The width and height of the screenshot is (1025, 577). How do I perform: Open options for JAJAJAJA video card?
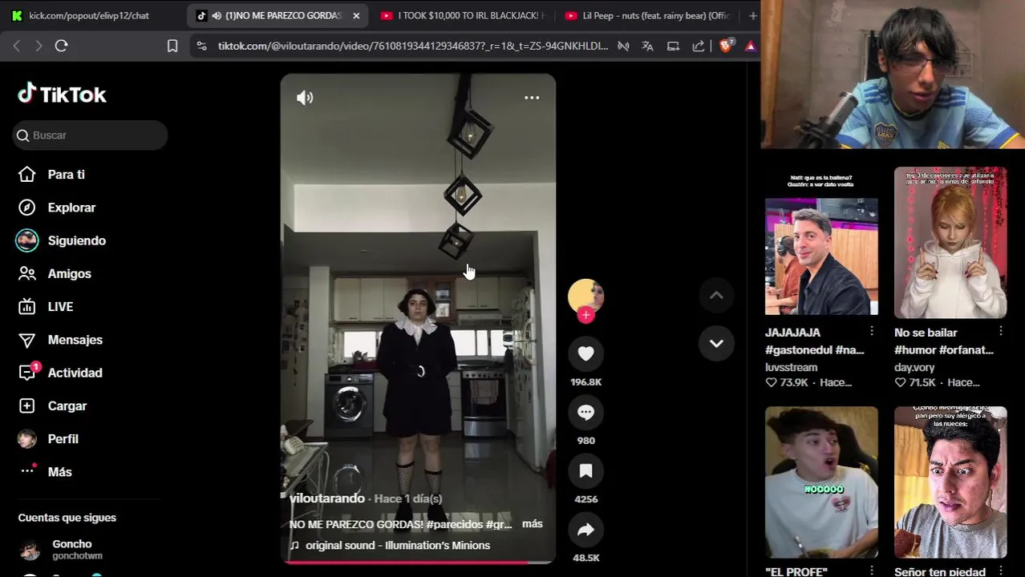[x=872, y=331]
